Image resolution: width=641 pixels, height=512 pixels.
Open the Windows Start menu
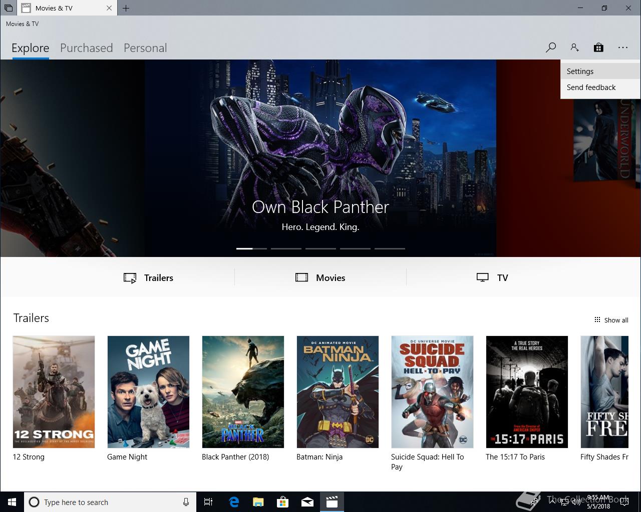[x=12, y=502]
